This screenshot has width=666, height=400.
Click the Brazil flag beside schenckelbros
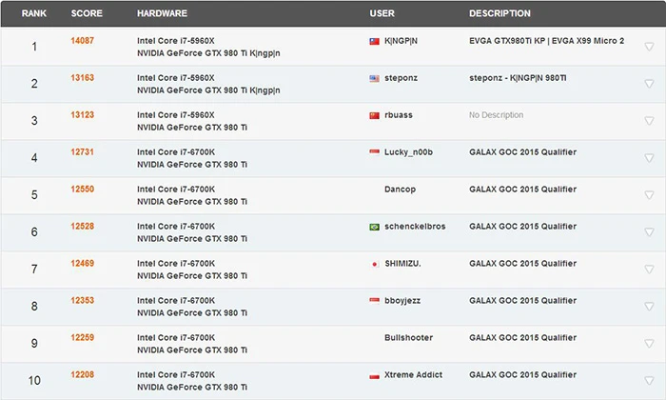point(374,227)
